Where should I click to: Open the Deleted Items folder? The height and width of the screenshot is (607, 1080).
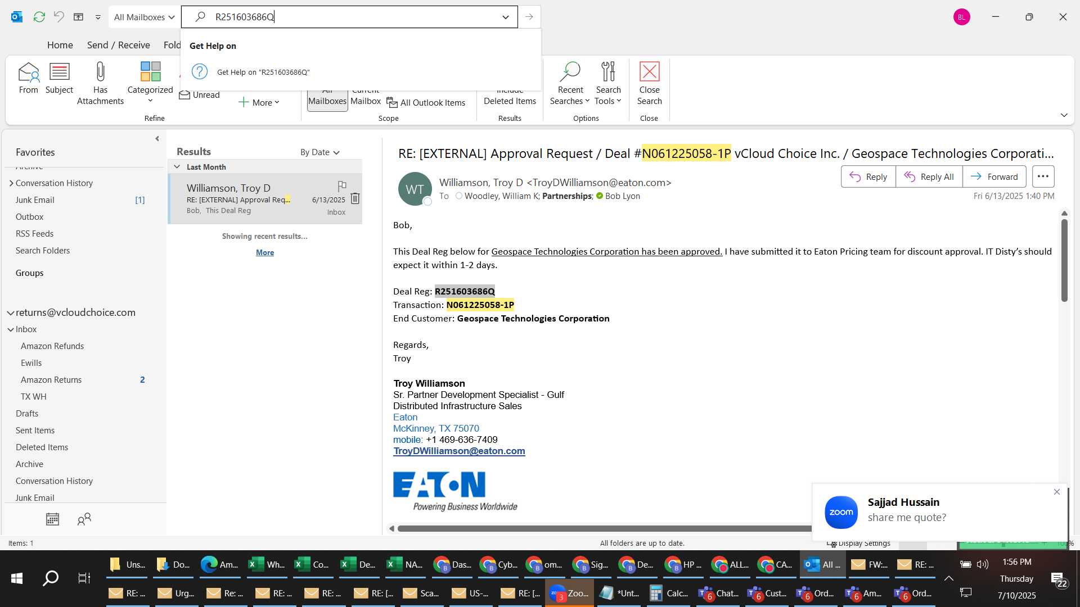[x=42, y=447]
